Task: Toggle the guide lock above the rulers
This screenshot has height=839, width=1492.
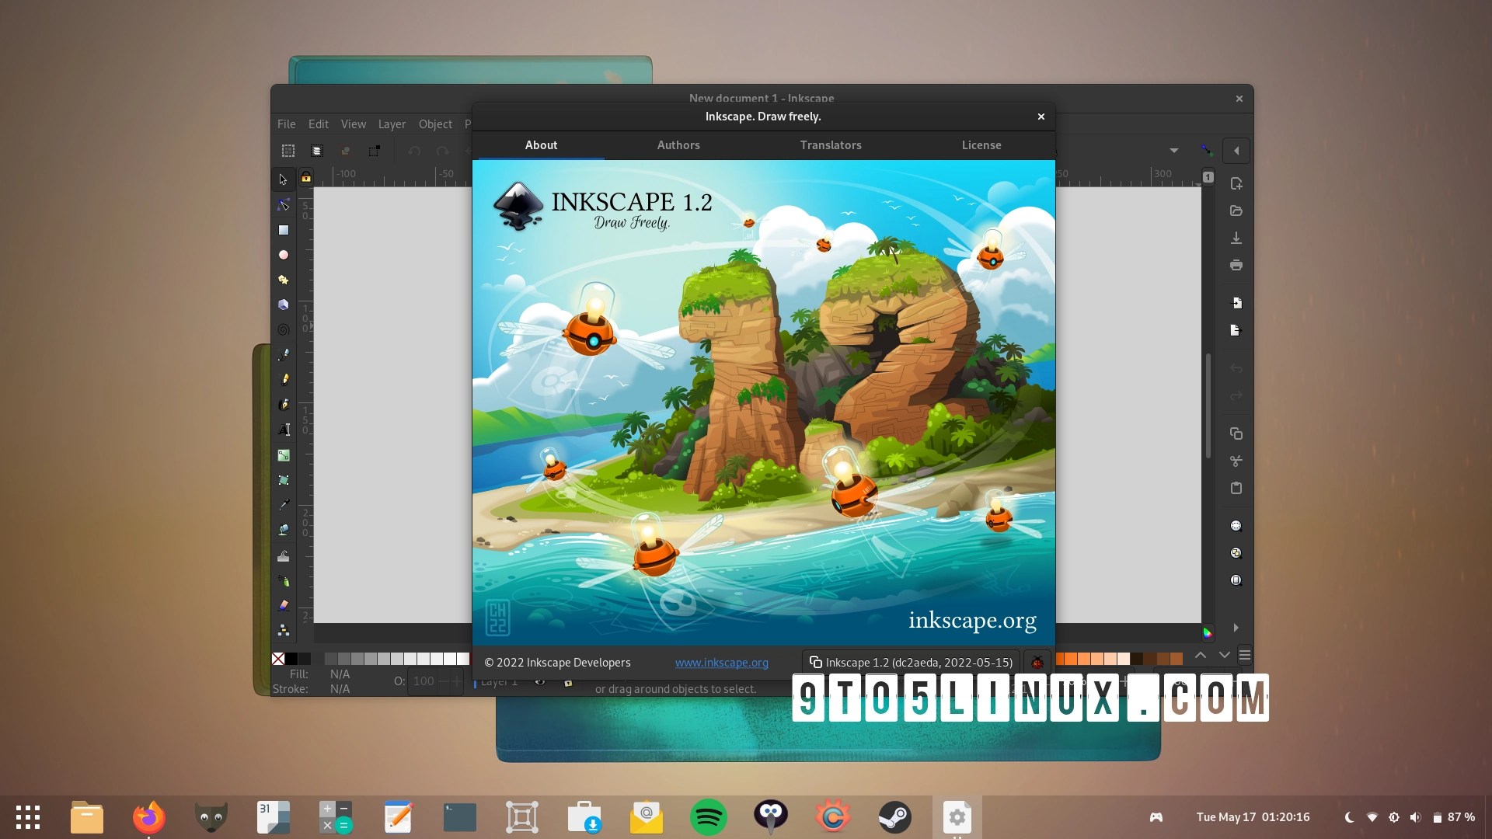Action: pyautogui.click(x=307, y=178)
